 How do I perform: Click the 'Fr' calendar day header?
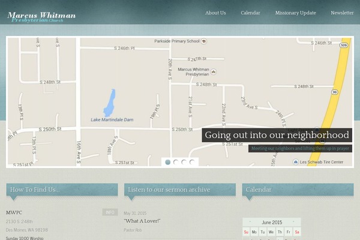coord(289,232)
